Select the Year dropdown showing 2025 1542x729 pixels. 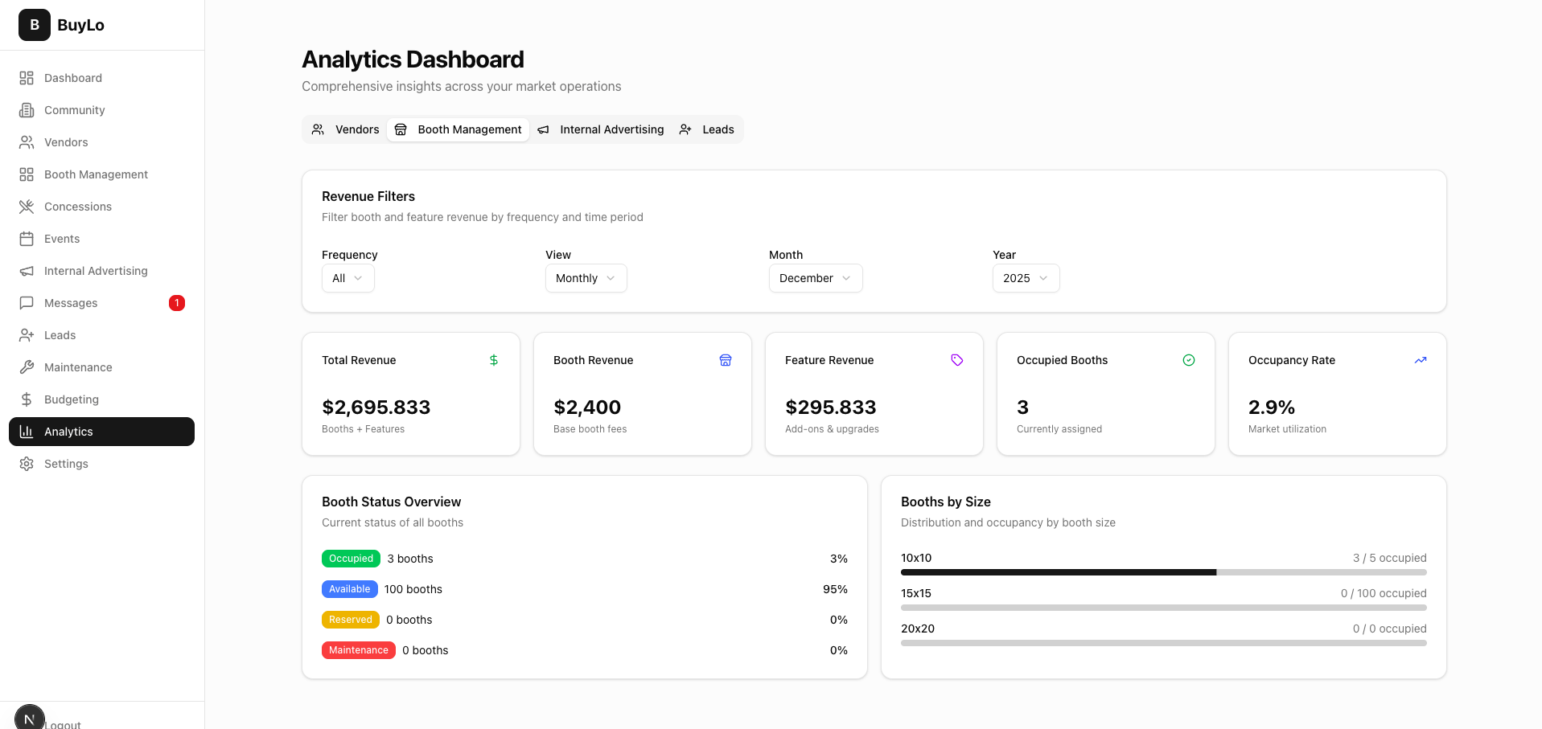point(1026,278)
